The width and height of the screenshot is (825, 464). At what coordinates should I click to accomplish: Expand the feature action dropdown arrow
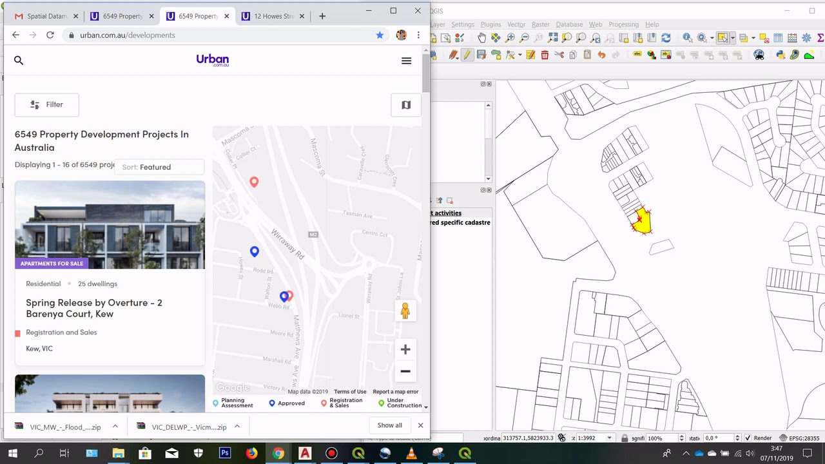tap(712, 38)
